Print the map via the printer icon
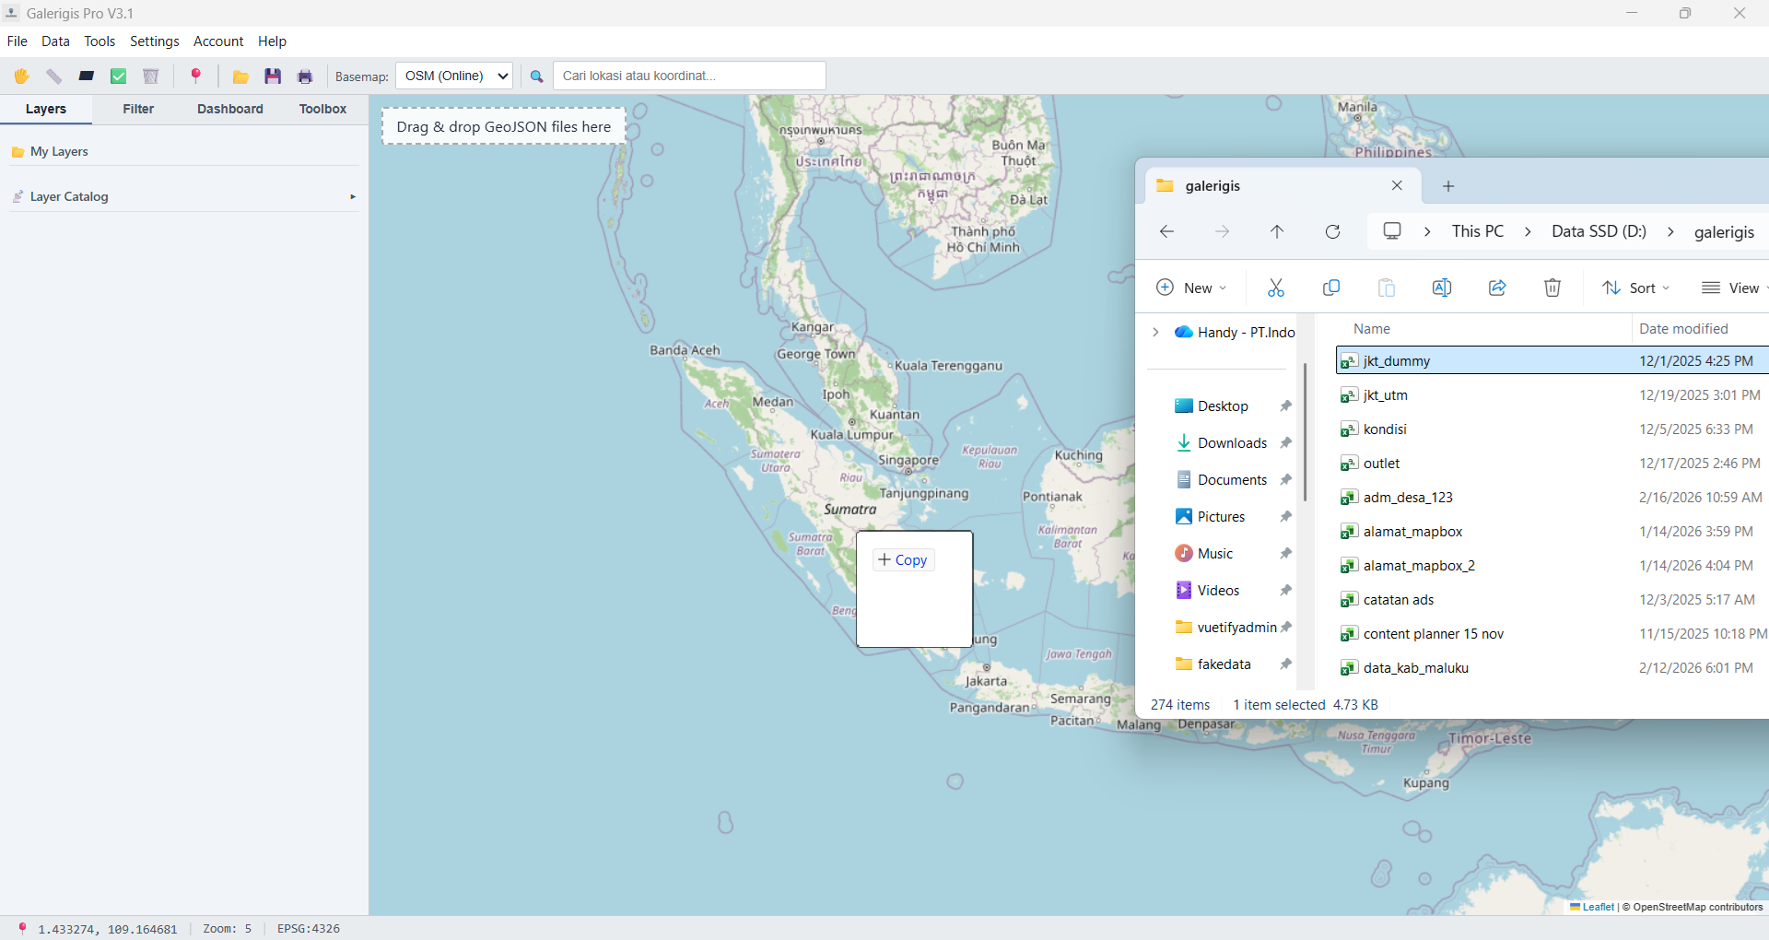 coord(305,76)
